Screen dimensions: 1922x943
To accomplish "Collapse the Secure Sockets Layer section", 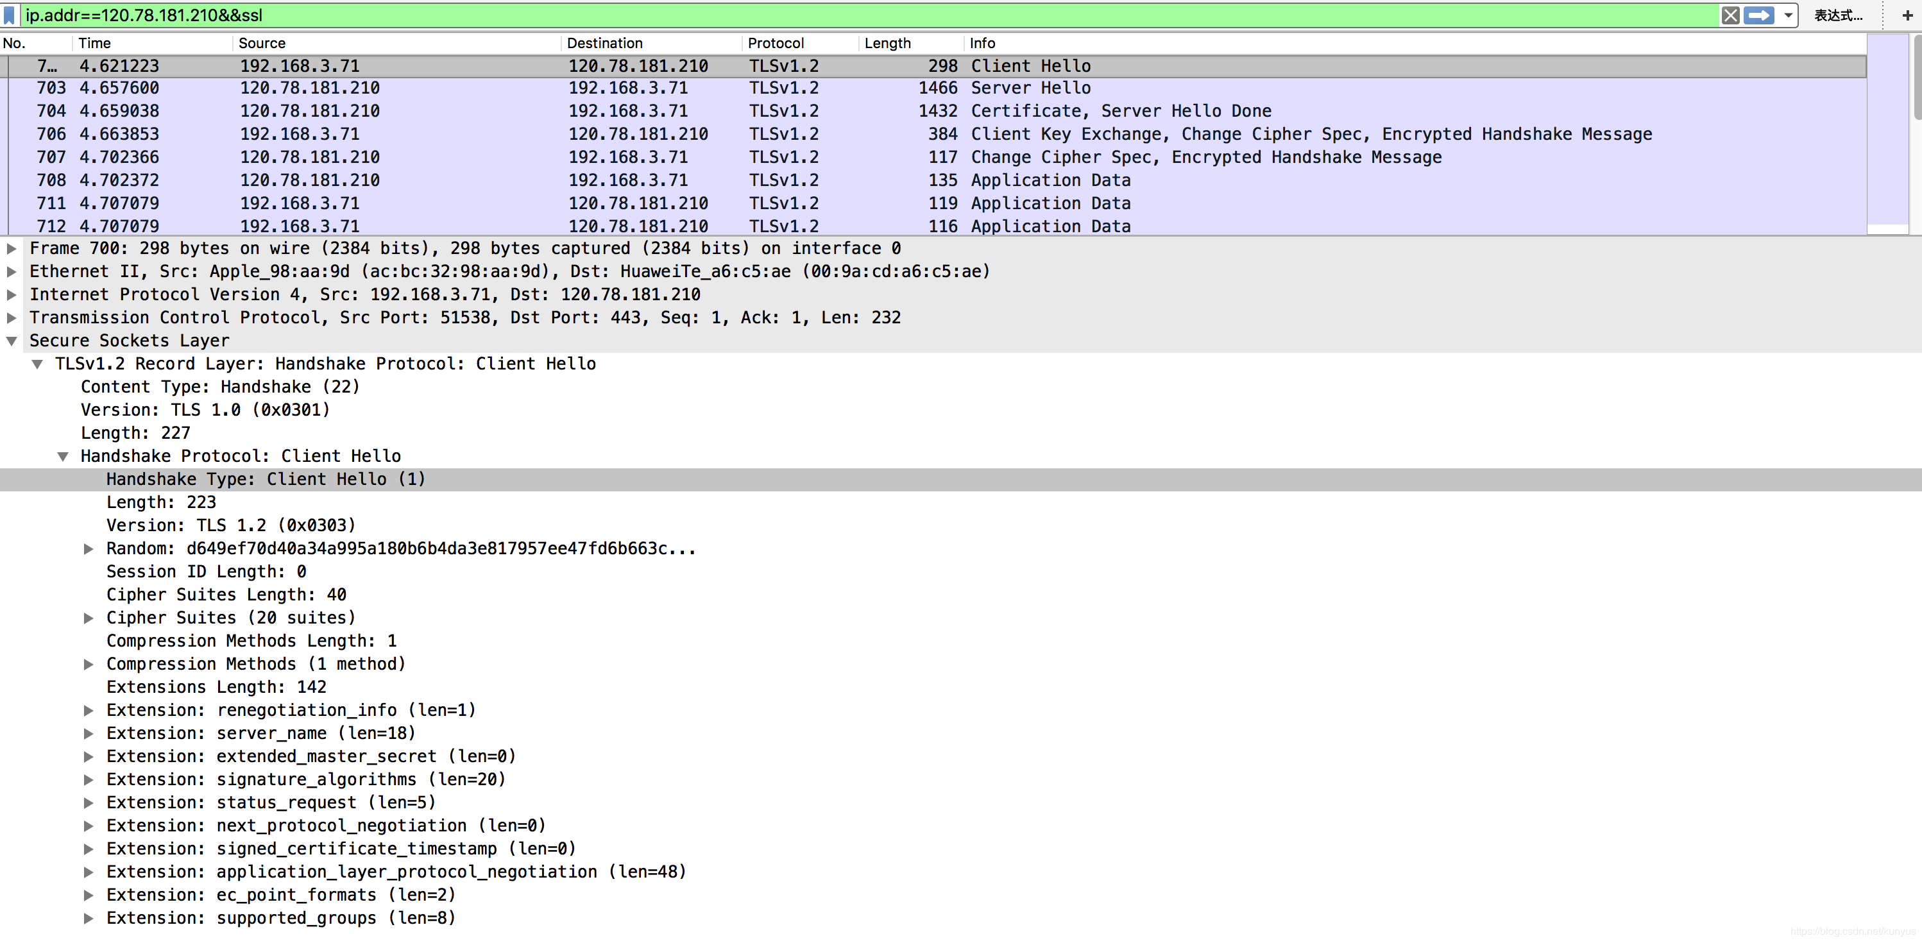I will [x=12, y=341].
